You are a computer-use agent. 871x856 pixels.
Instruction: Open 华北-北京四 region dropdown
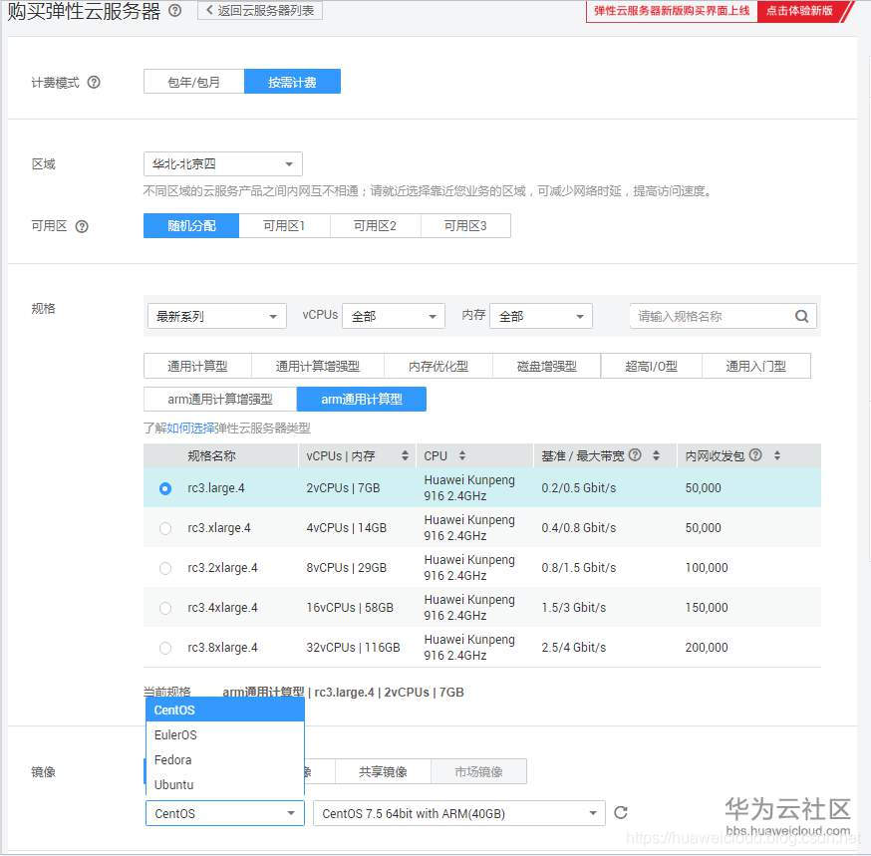(x=223, y=164)
